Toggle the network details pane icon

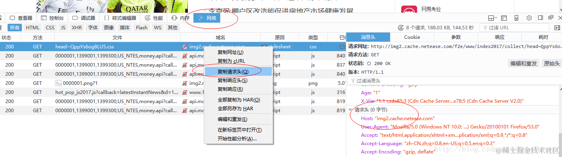557,28
